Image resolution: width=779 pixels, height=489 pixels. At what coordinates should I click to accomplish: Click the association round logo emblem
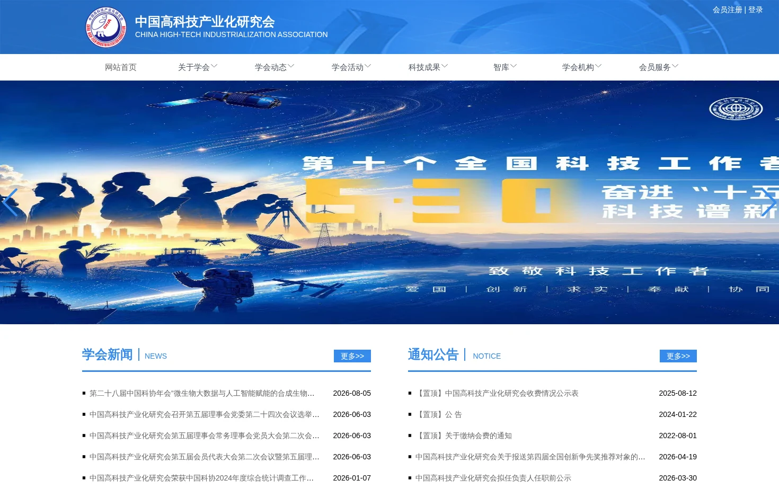(x=106, y=27)
